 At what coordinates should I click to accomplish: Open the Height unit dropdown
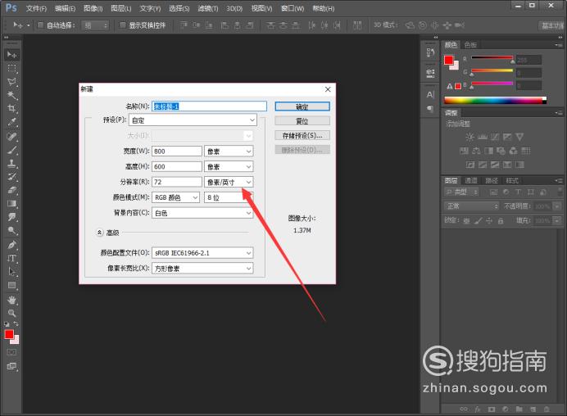(x=229, y=166)
